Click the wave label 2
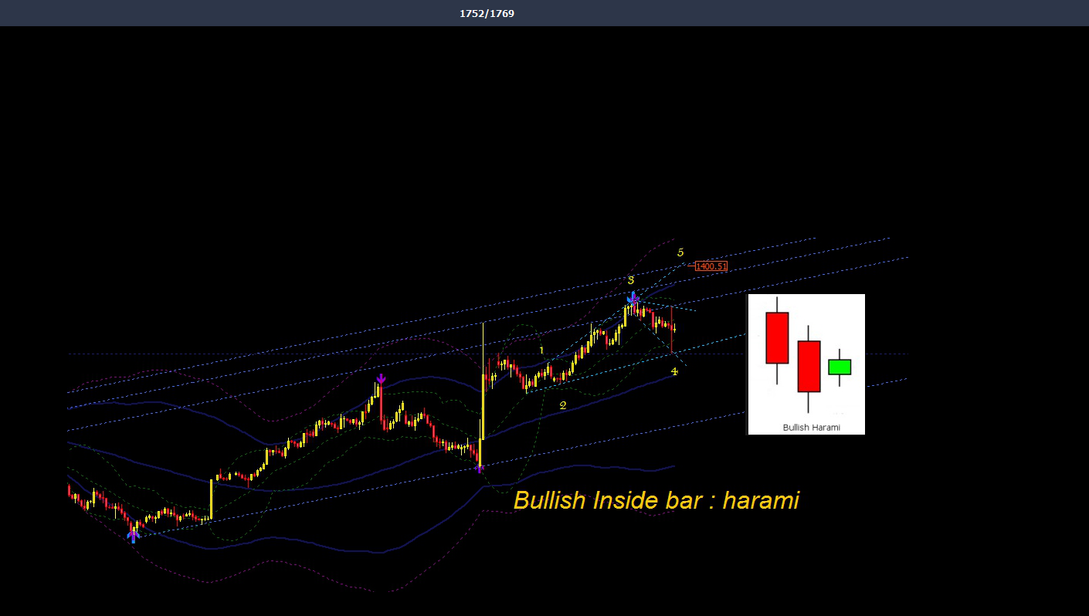The image size is (1089, 616). pos(563,405)
